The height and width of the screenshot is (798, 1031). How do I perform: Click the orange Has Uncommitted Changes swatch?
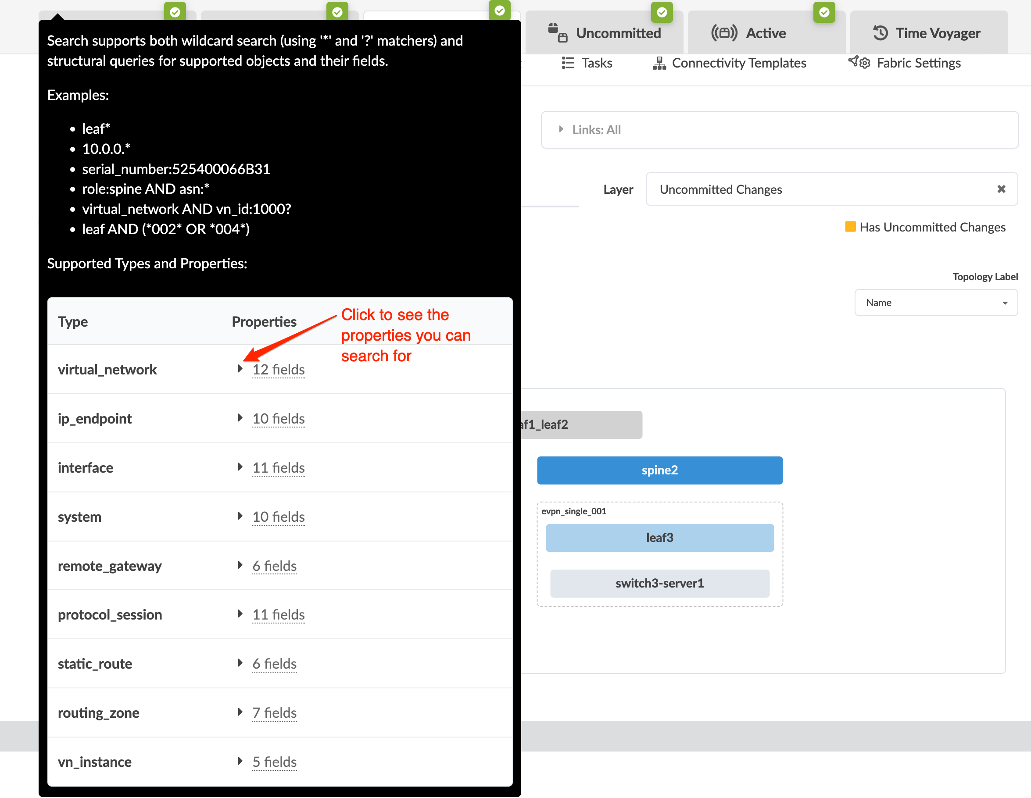[850, 227]
